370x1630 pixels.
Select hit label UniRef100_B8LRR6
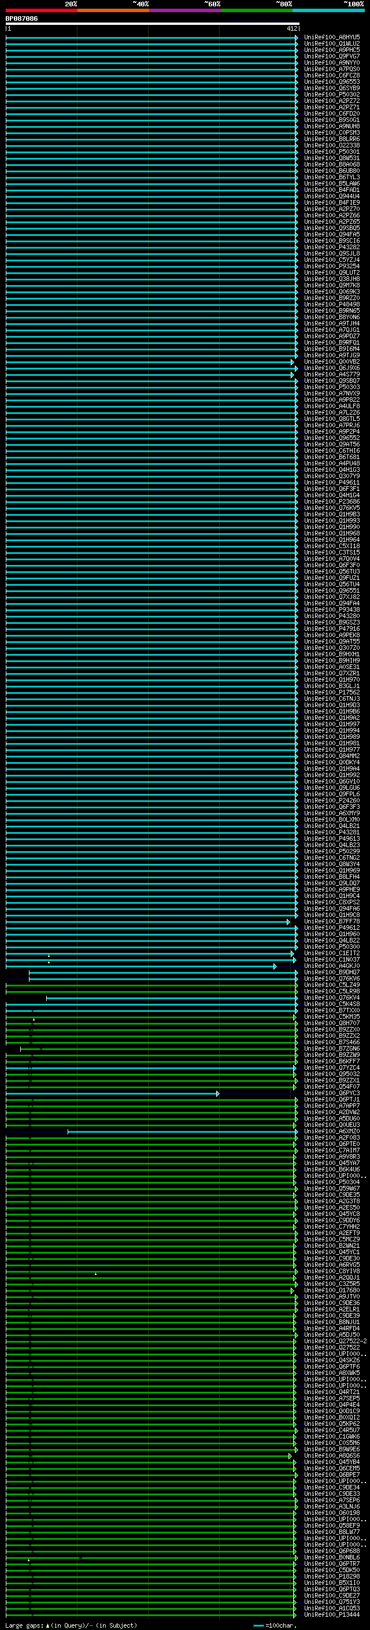332,139
